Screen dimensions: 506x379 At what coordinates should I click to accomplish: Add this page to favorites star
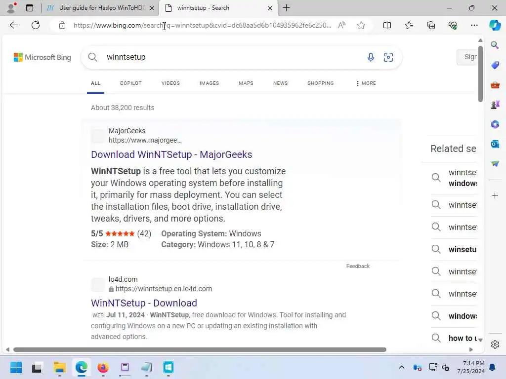pos(361,25)
